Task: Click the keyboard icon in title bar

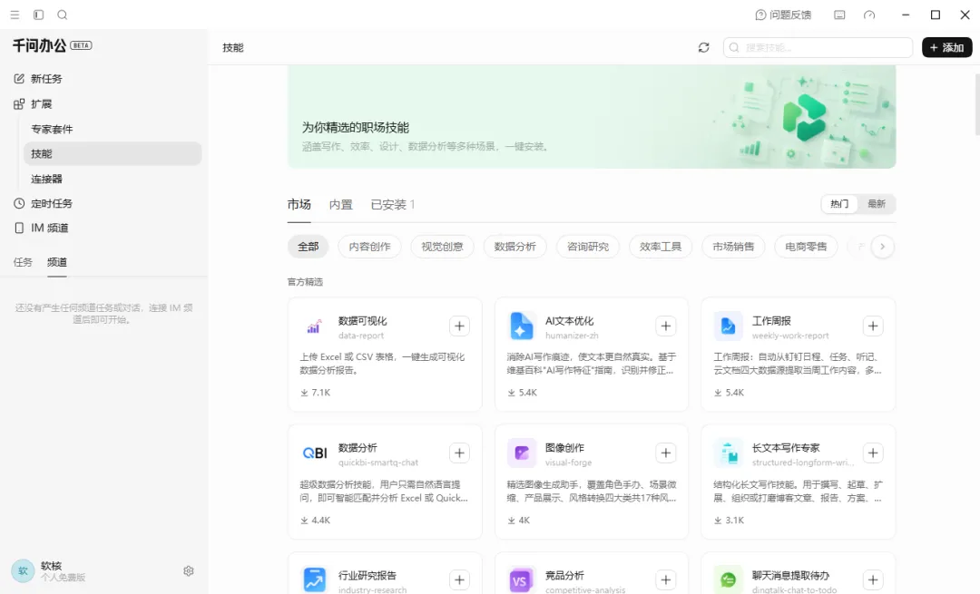Action: click(x=839, y=15)
